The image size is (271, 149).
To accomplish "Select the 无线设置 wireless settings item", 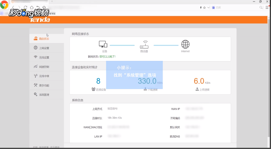I will coord(44,57).
